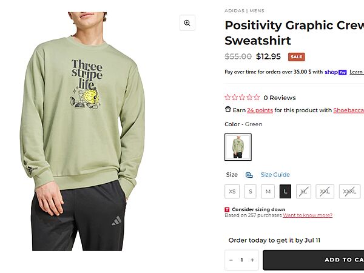This screenshot has width=364, height=273.
Task: Click the star rating icons
Action: (x=242, y=97)
